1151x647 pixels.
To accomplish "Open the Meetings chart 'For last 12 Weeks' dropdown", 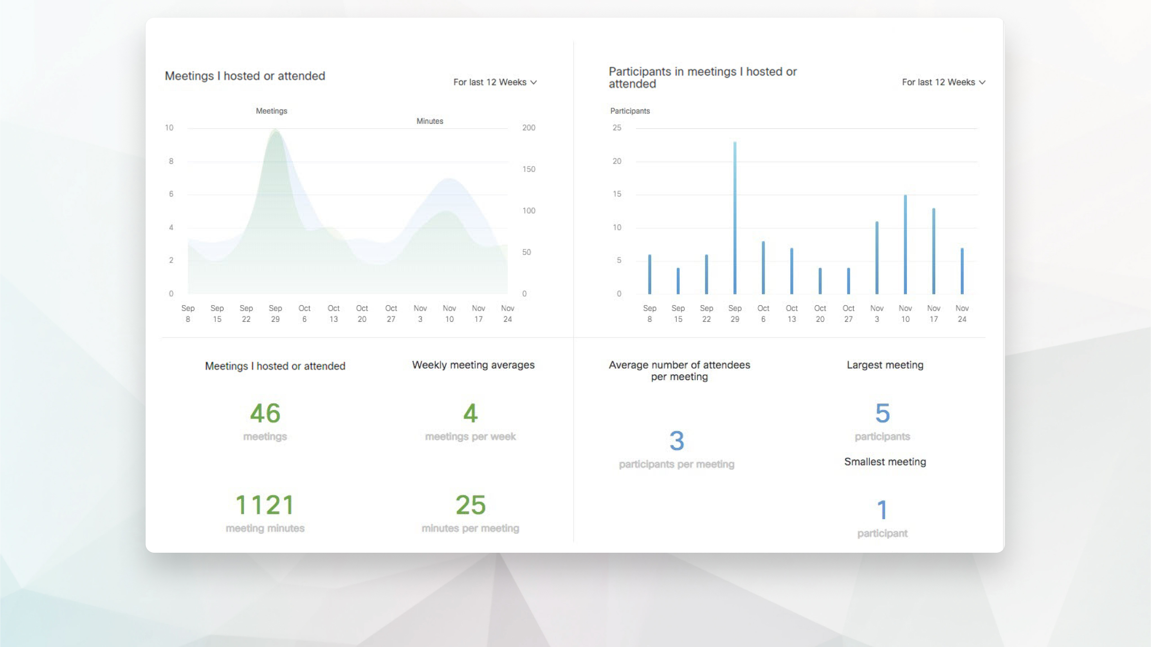I will click(495, 82).
